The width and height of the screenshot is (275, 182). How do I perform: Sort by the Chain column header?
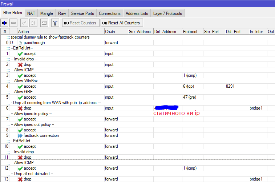[115, 32]
